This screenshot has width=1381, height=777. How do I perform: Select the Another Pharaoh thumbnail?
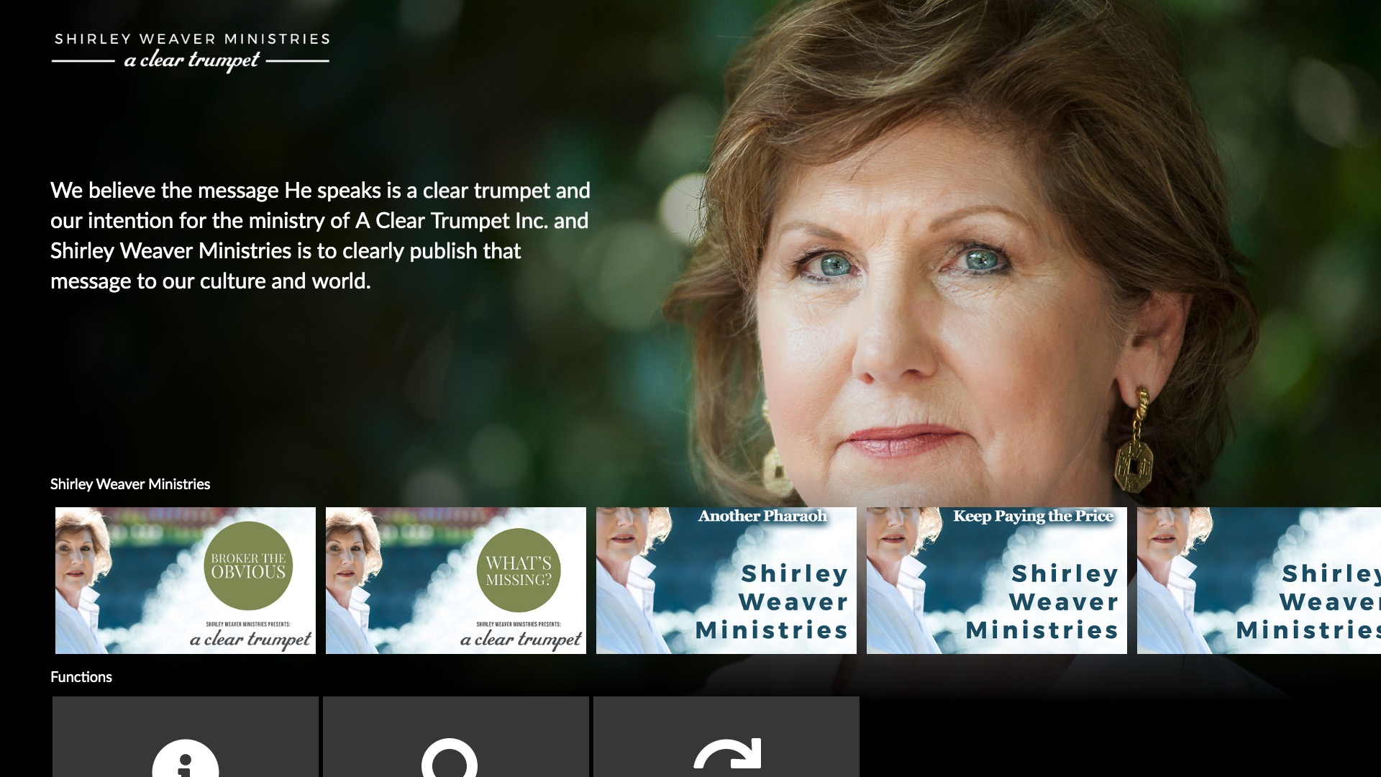pos(726,581)
